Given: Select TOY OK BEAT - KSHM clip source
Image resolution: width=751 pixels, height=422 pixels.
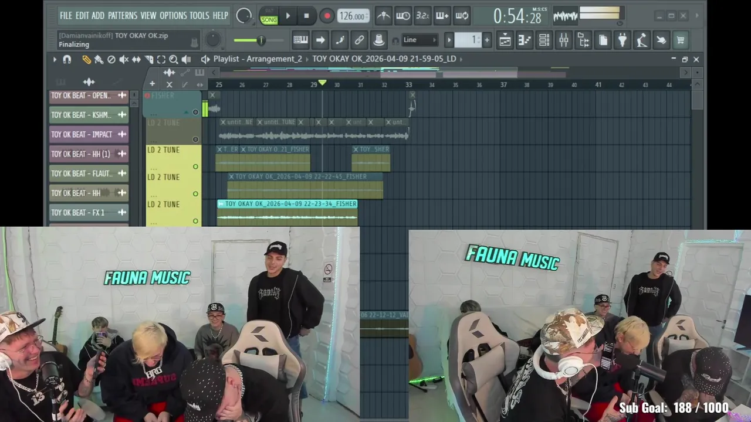Looking at the screenshot, I should click(x=89, y=115).
